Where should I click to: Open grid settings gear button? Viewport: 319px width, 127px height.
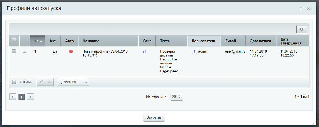[x=302, y=29]
